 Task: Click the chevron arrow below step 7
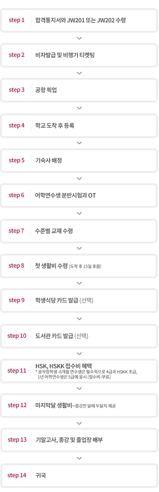pyautogui.click(x=79, y=248)
